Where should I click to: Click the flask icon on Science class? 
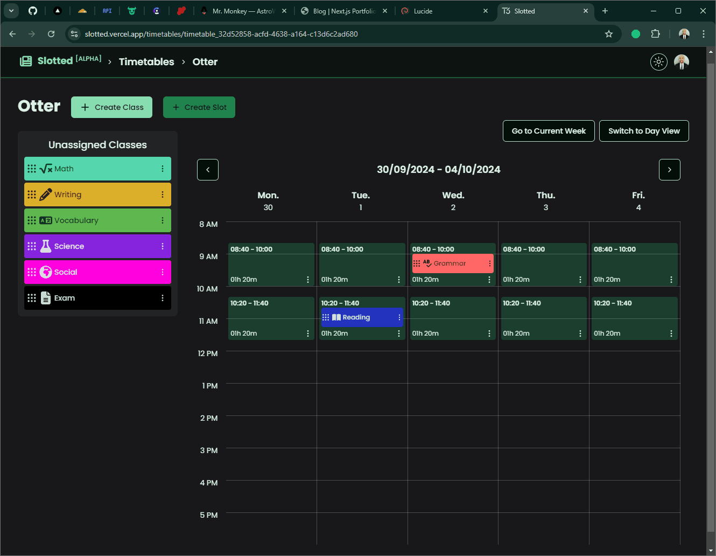46,246
